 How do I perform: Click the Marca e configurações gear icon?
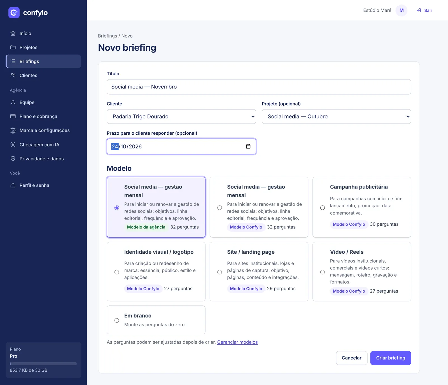(13, 130)
